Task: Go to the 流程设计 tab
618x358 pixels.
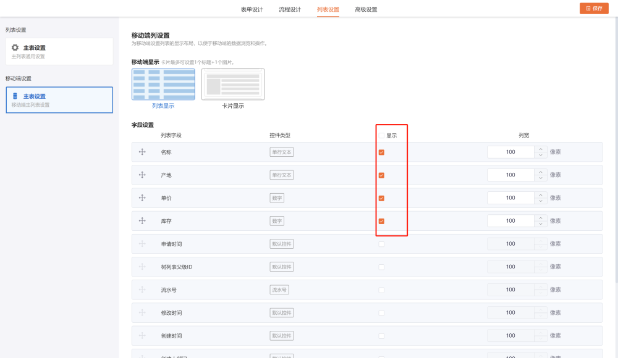Action: click(x=290, y=9)
